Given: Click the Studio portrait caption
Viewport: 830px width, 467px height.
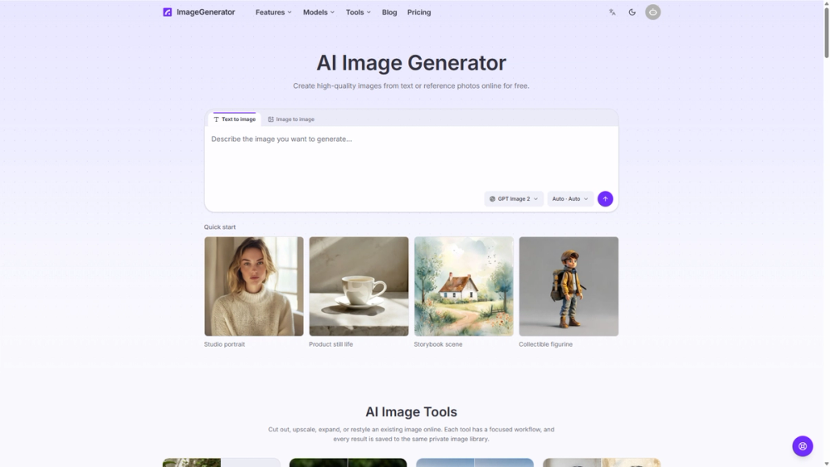Looking at the screenshot, I should pyautogui.click(x=224, y=344).
